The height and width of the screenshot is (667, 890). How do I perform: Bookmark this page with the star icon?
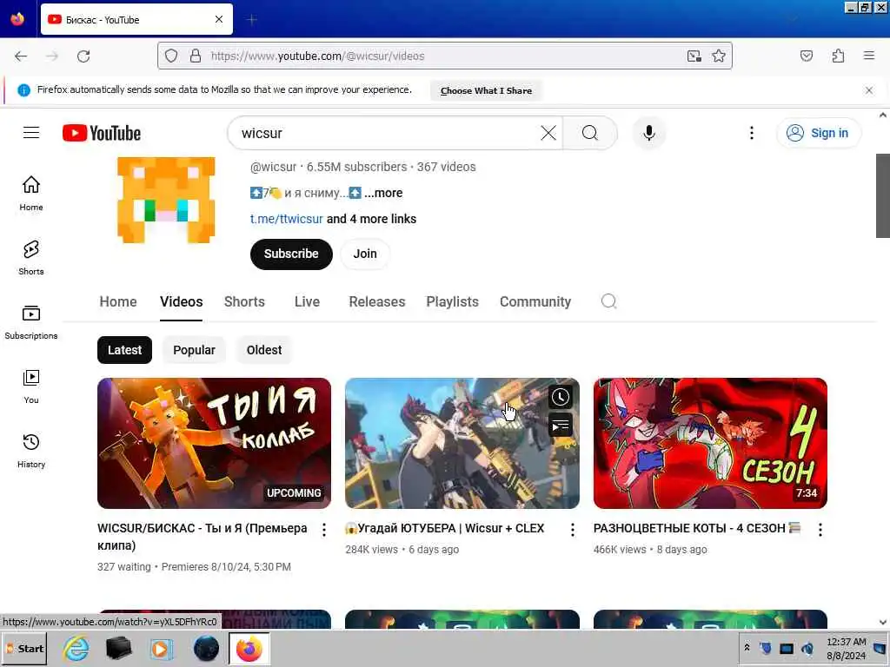tap(719, 56)
